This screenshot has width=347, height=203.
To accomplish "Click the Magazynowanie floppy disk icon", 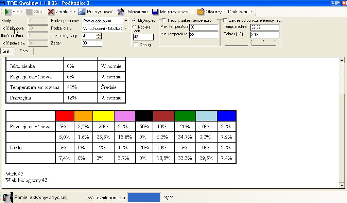I will click(x=155, y=12).
